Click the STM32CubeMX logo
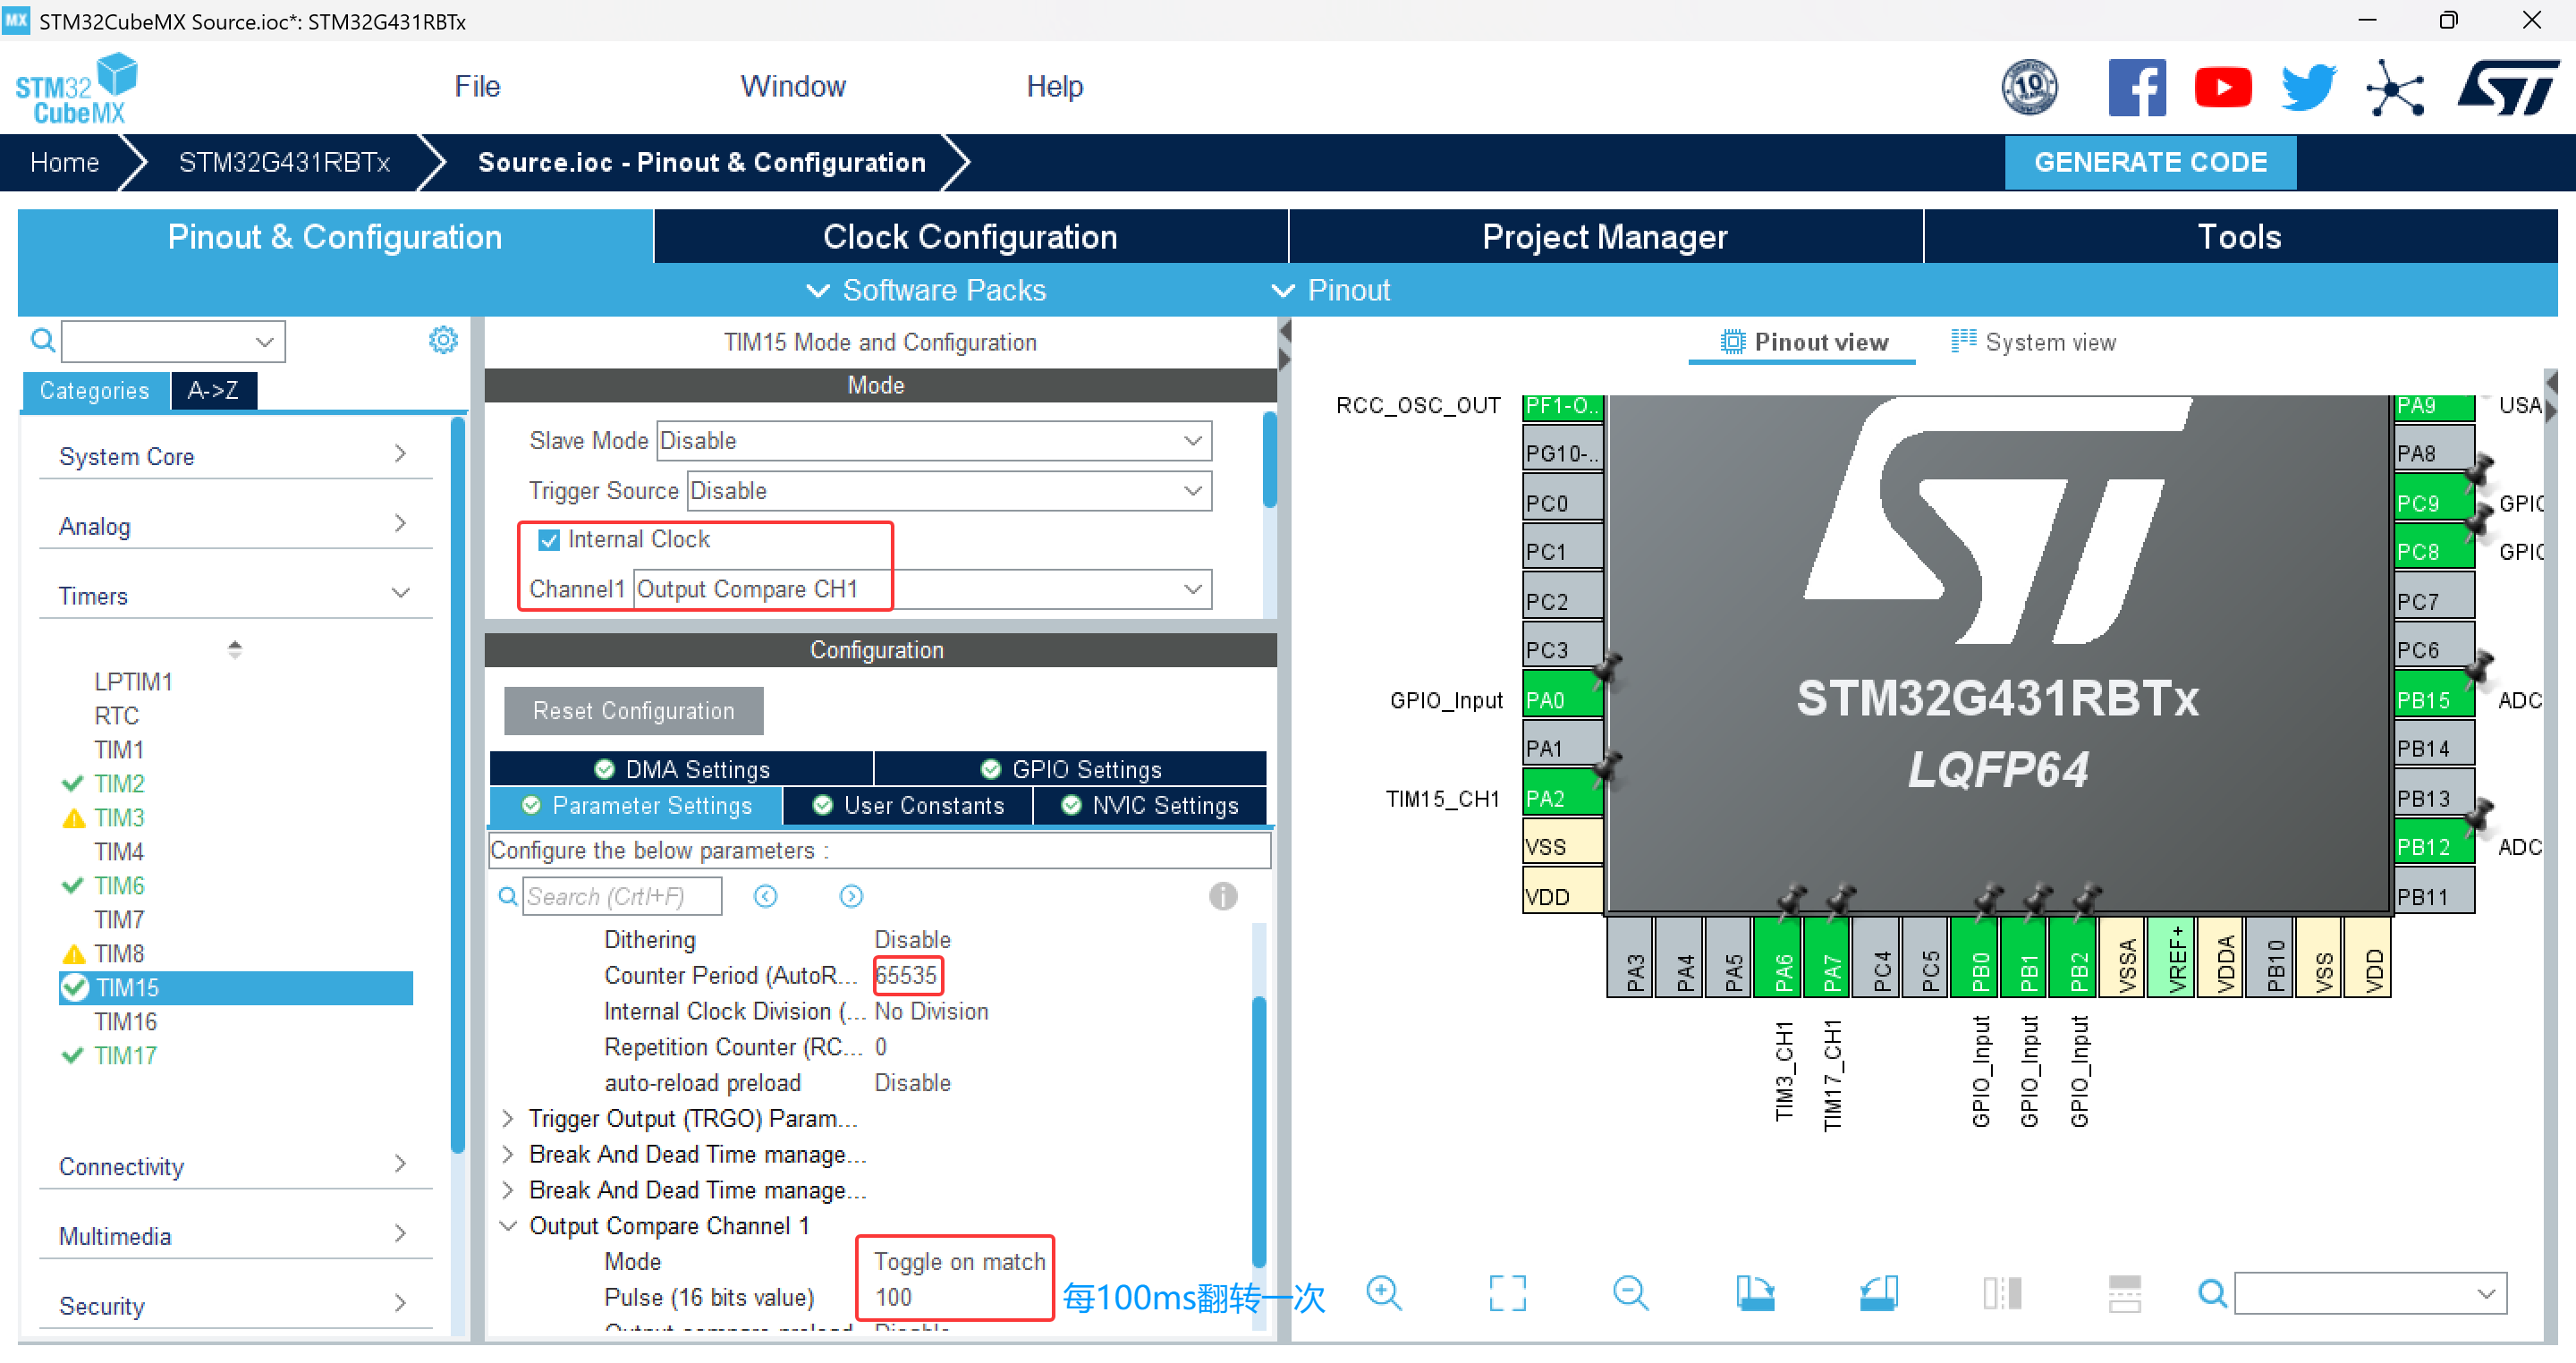 coord(77,89)
